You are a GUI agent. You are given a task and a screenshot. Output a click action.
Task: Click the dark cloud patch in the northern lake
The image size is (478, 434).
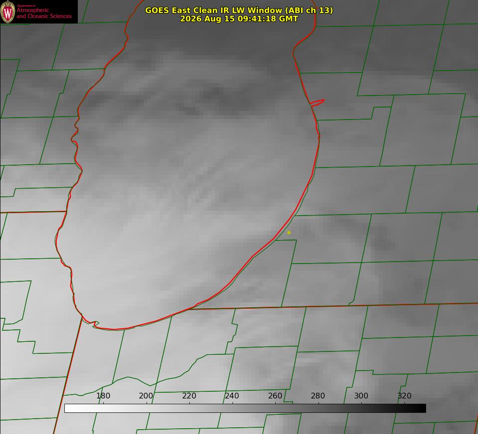pyautogui.click(x=215, y=94)
